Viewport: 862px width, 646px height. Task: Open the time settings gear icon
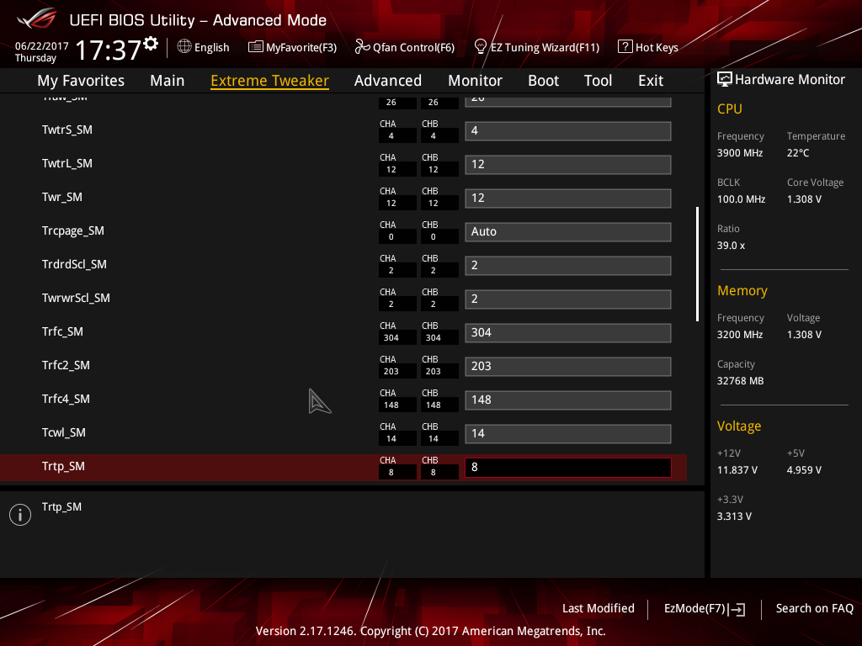coord(151,44)
